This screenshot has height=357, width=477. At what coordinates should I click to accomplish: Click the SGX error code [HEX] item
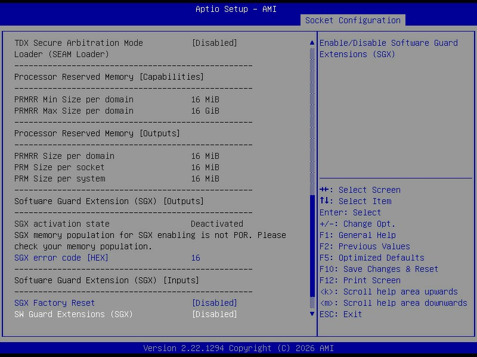(x=61, y=258)
